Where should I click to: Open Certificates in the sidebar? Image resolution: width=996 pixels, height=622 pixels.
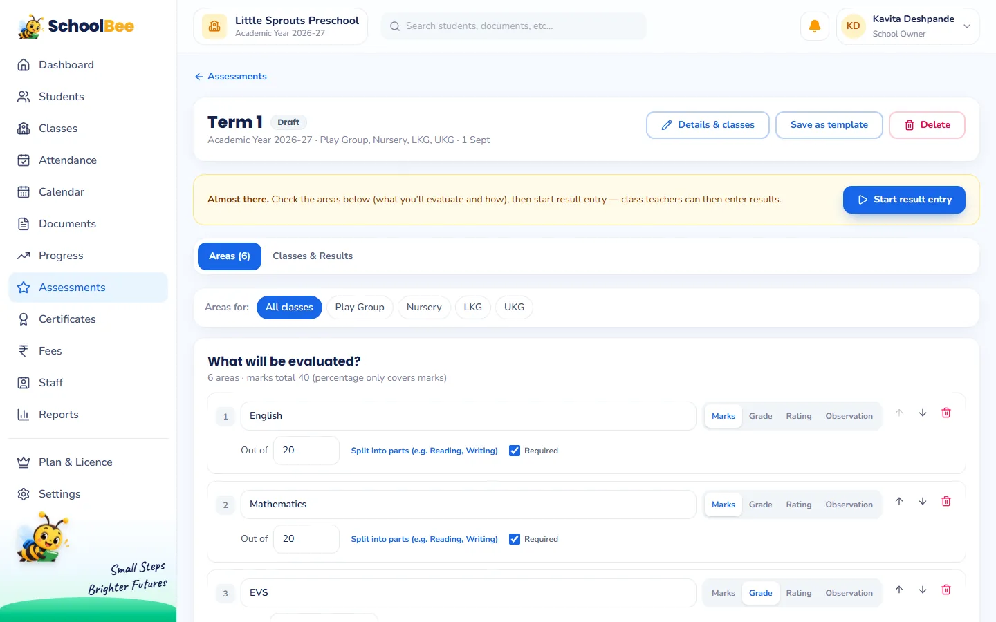click(88, 319)
